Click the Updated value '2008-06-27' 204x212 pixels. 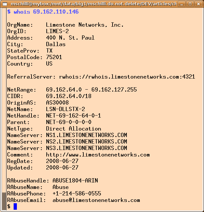(62, 168)
